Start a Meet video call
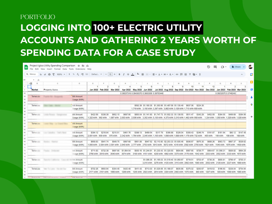This screenshot has width=272, height=204. coord(222,67)
